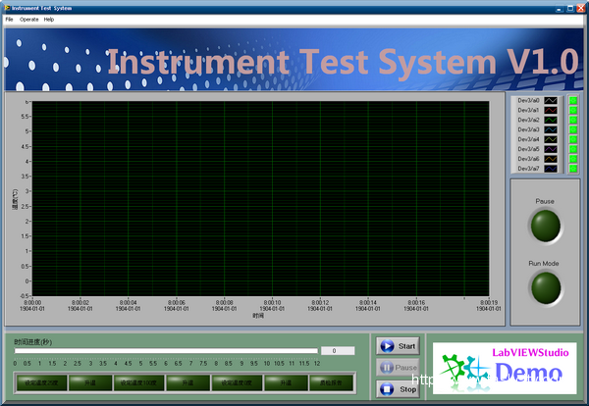The width and height of the screenshot is (589, 406).
Task: Click the Dev3/ai2 green waveform plot icon
Action: click(x=551, y=120)
